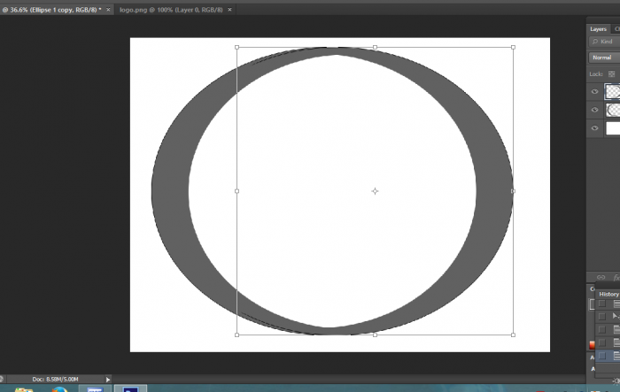Image resolution: width=620 pixels, height=392 pixels.
Task: Select the white background layer thumbnail
Action: pos(613,128)
